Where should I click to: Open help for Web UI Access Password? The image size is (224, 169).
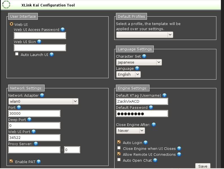click(x=63, y=30)
